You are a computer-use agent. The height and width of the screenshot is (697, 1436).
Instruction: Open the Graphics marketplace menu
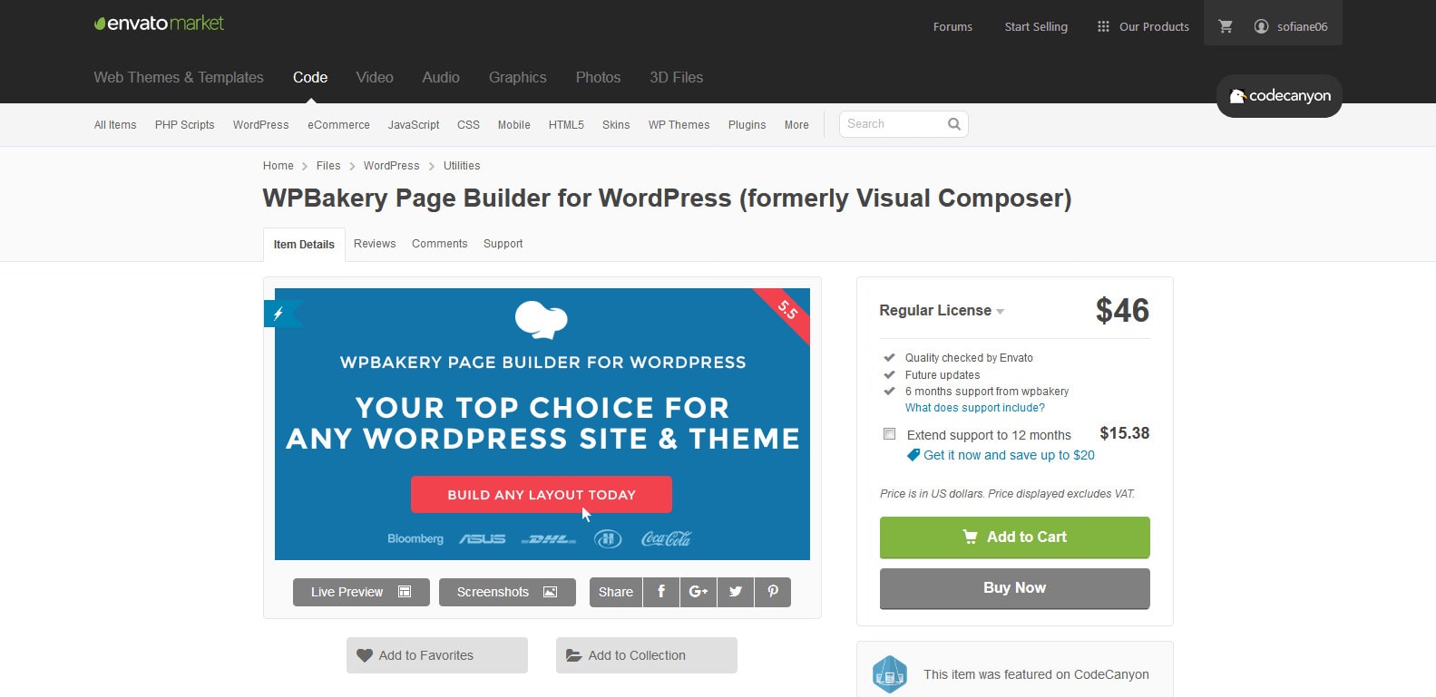[518, 78]
